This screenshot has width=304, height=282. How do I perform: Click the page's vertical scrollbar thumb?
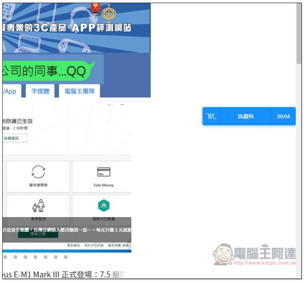click(299, 34)
